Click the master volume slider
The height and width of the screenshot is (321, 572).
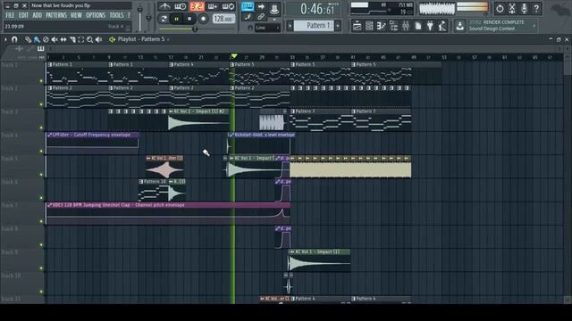pos(139,17)
